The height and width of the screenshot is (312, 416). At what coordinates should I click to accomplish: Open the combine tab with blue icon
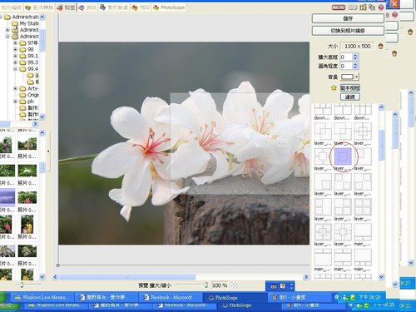click(x=87, y=7)
